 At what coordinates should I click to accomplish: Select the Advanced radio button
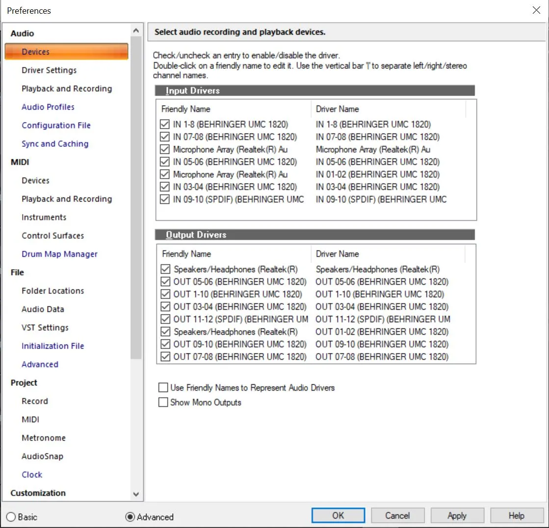click(x=130, y=517)
